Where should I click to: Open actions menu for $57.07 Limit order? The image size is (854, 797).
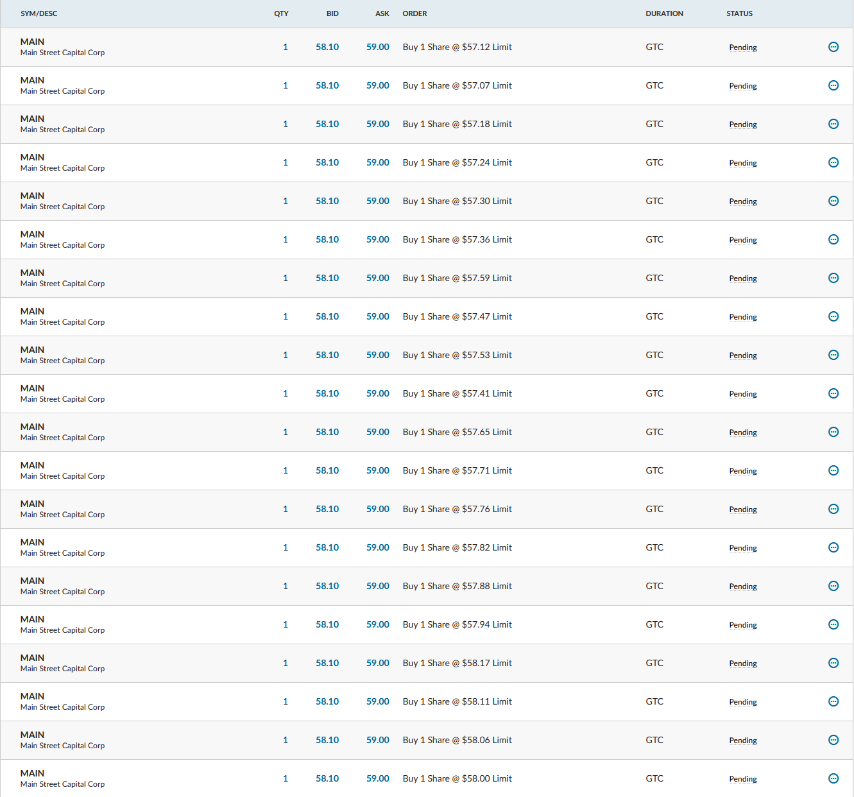click(833, 85)
